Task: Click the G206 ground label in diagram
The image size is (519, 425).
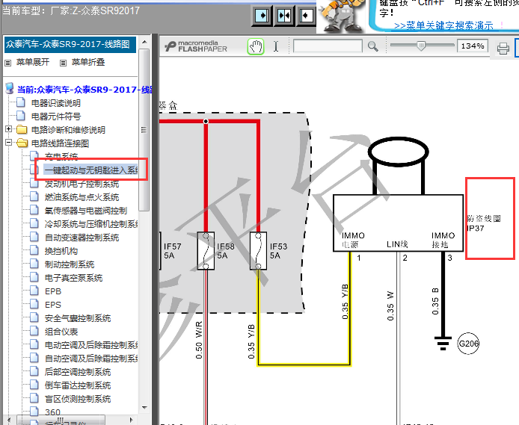Action: click(x=468, y=344)
